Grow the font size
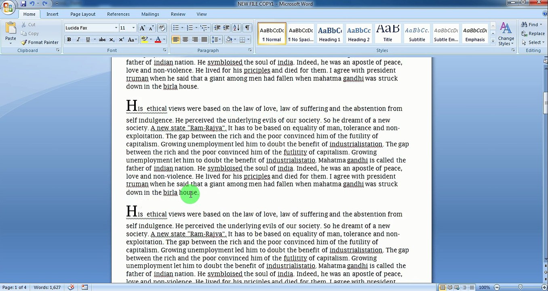This screenshot has height=291, width=548. click(x=142, y=28)
